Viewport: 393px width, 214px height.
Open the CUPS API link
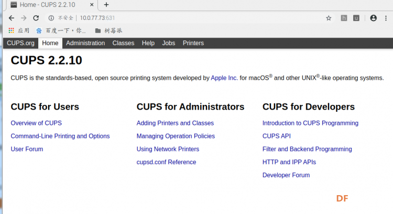tap(277, 136)
